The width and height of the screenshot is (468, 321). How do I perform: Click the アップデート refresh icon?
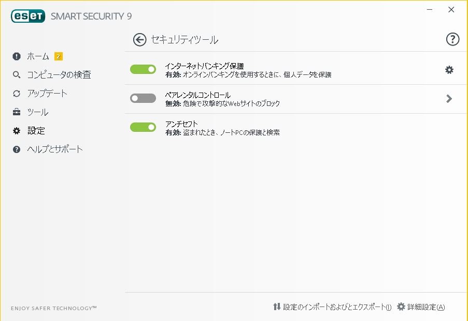tap(17, 94)
